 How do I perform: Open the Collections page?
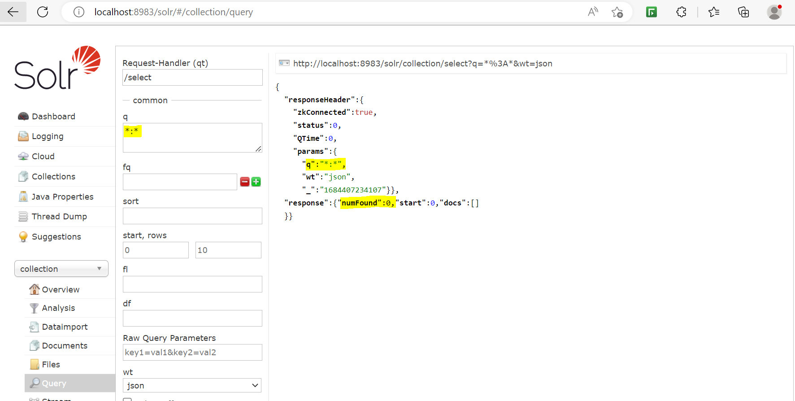click(53, 176)
